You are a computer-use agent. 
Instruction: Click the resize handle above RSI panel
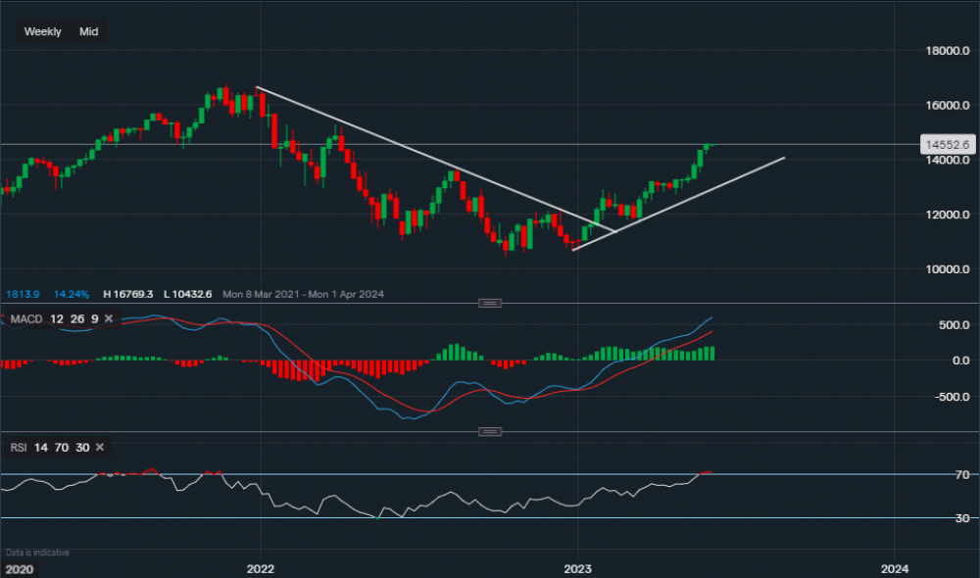pyautogui.click(x=489, y=432)
